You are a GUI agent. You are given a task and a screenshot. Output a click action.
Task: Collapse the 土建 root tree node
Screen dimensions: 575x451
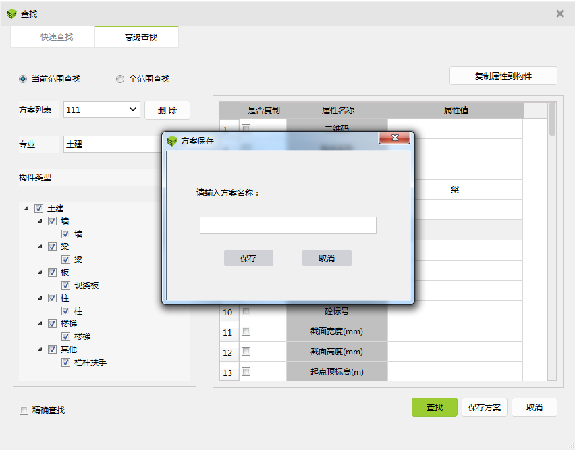point(26,209)
